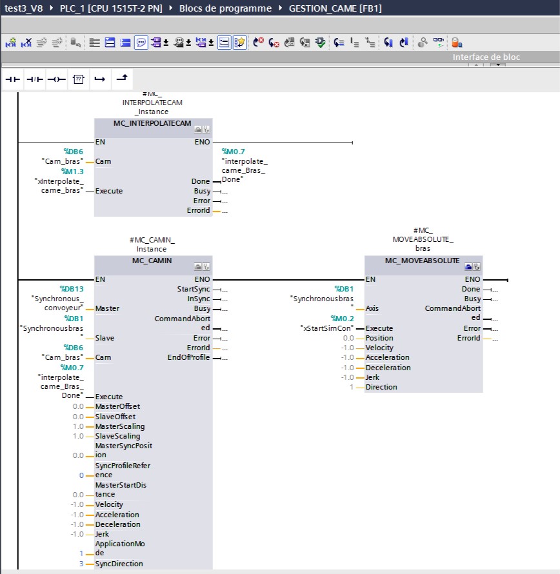Insert a normally open contact
Viewport: 560px width, 574px height.
13,79
